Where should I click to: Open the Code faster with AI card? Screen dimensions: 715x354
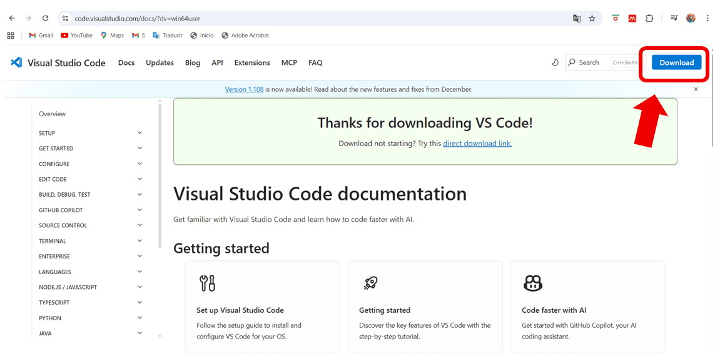click(x=587, y=307)
